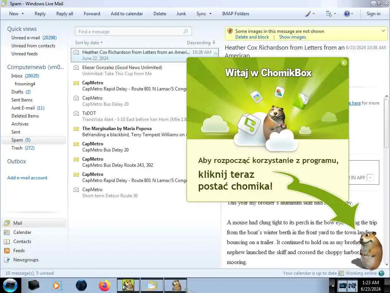Select the Unread feeds quick view
The width and height of the screenshot is (390, 293).
click(x=25, y=53)
